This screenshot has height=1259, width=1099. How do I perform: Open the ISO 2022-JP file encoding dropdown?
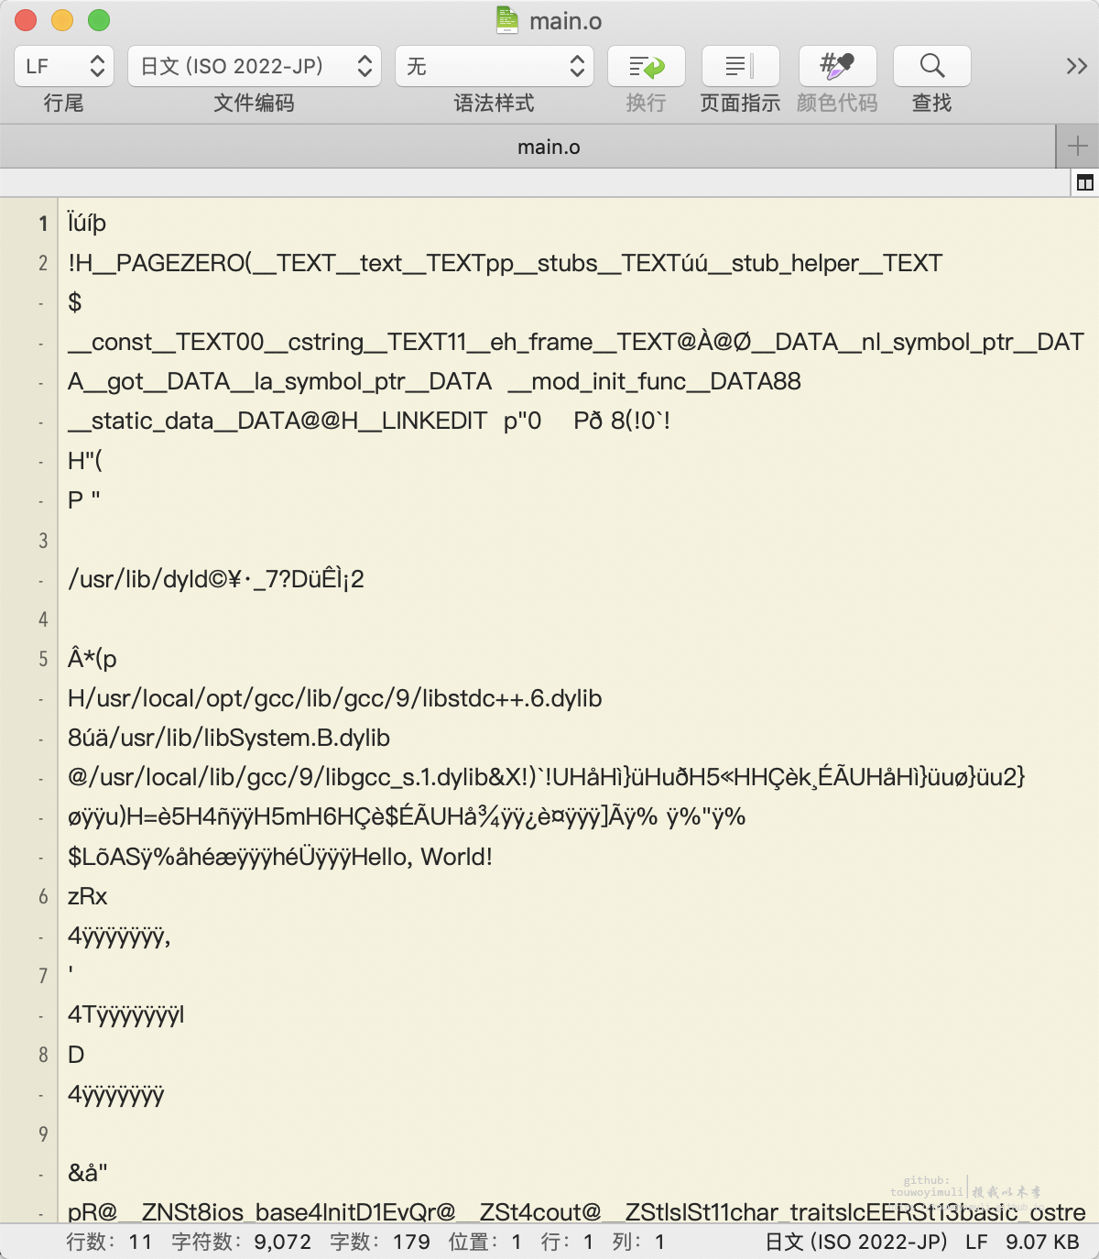[254, 66]
